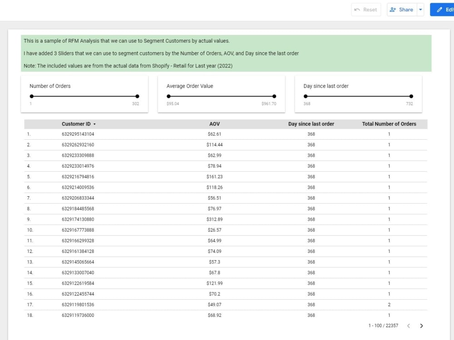Sort by Day since last order header
454x340 pixels.
click(x=311, y=124)
